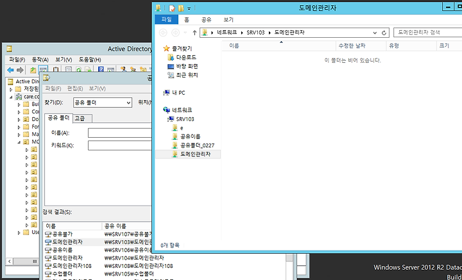
Task: Select 내 PC in navigation pane
Action: coord(178,93)
